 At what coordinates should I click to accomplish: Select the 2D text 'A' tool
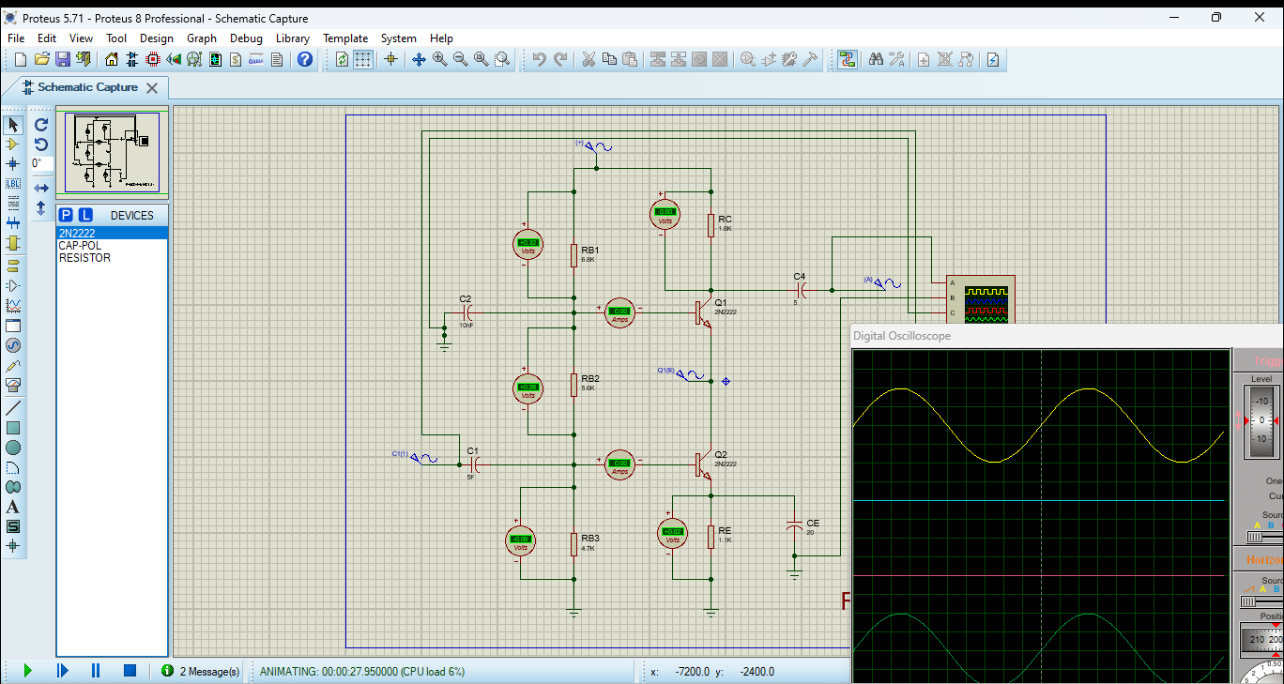click(x=13, y=507)
